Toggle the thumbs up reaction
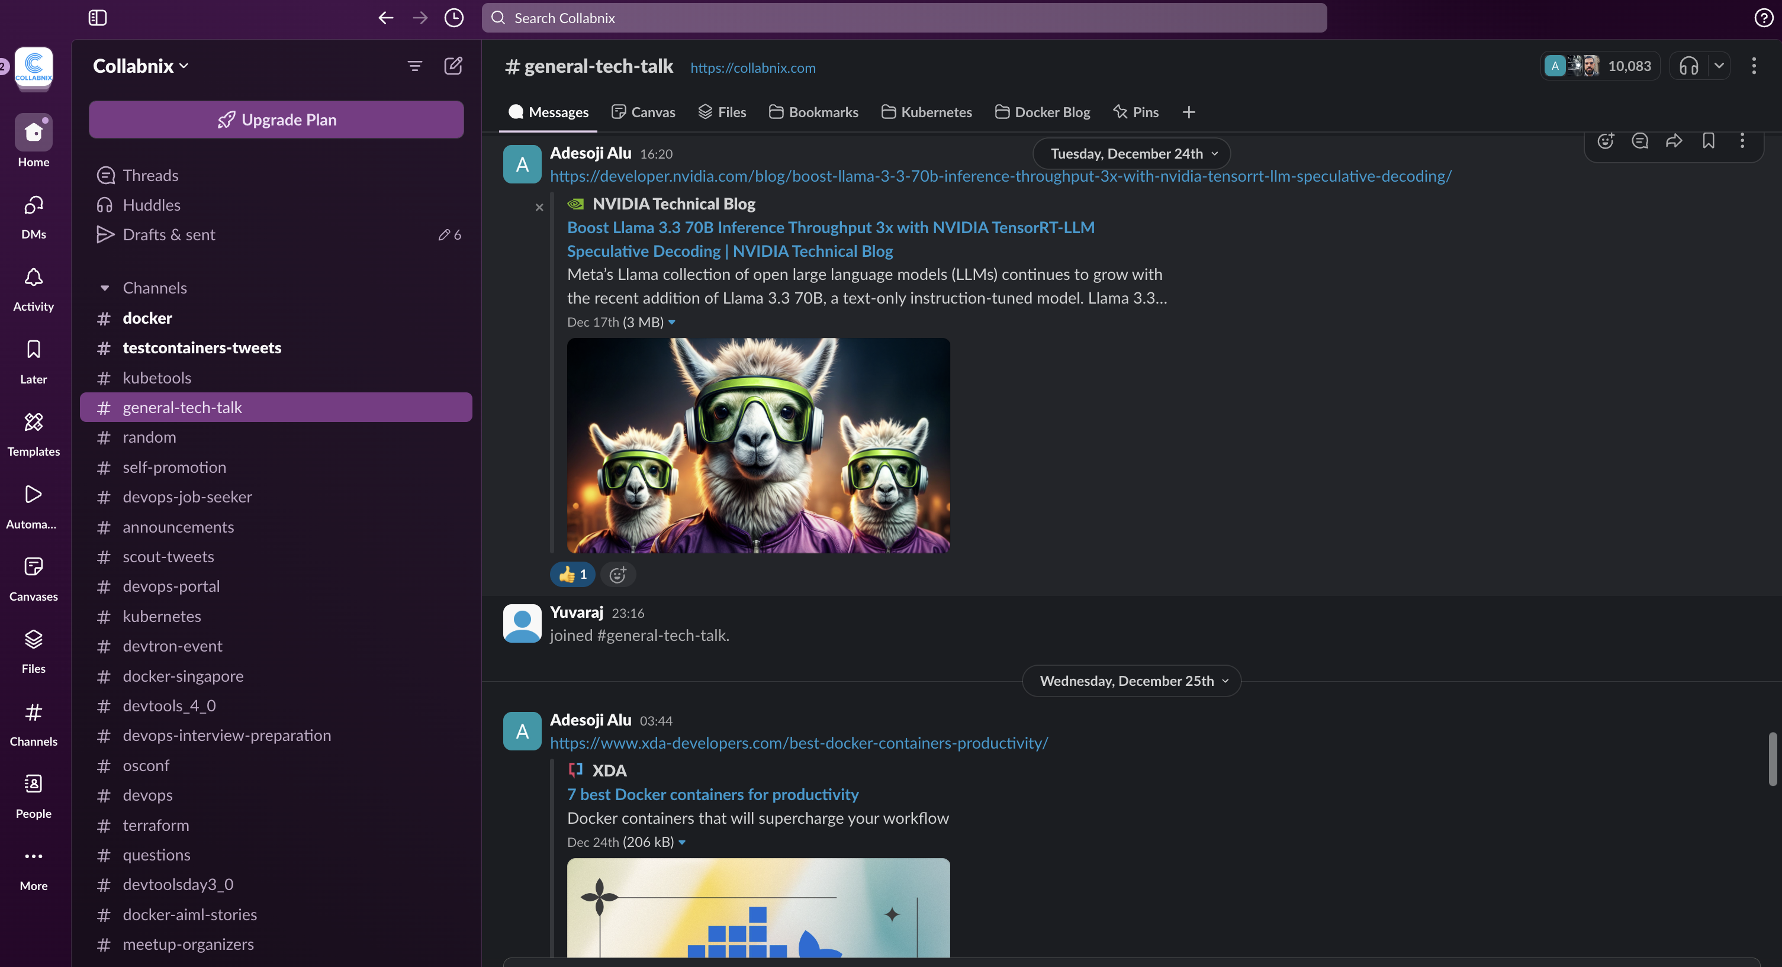The image size is (1782, 967). tap(573, 574)
